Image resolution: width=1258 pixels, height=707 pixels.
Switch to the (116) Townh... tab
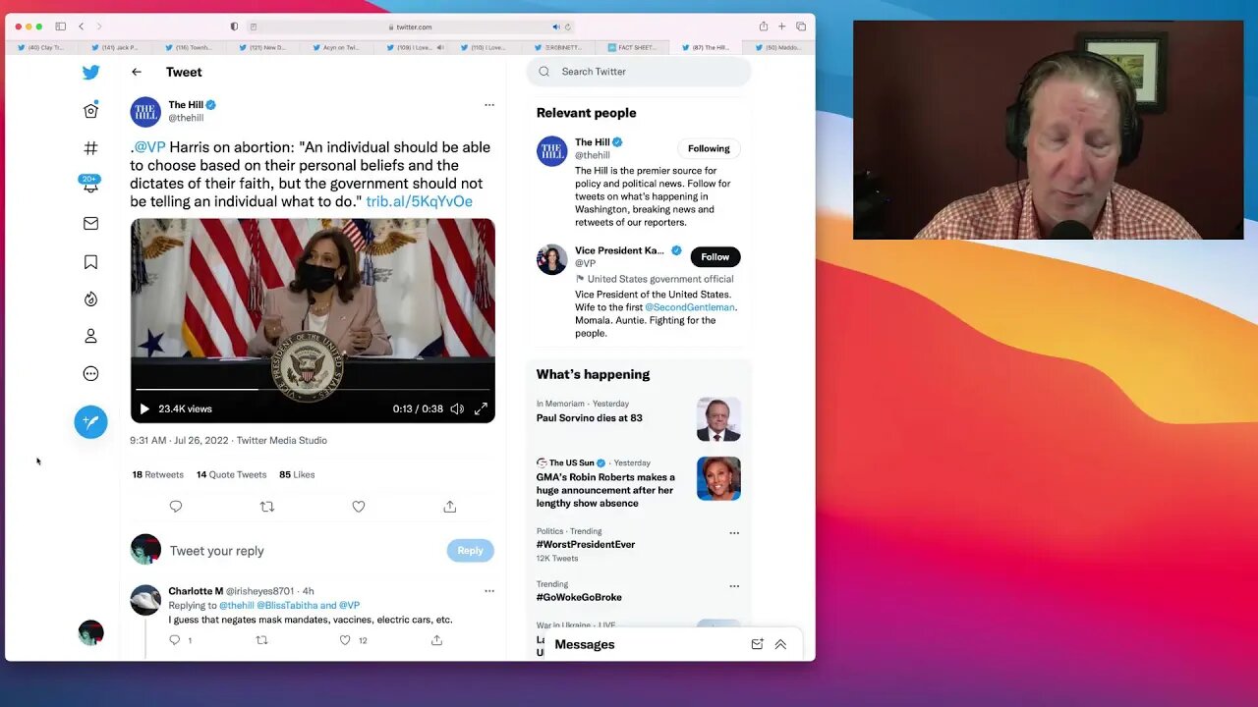(x=189, y=47)
